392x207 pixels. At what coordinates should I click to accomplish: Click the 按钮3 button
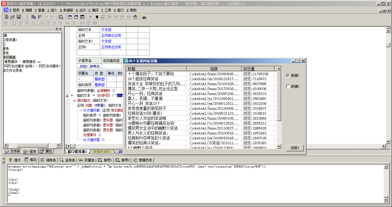tap(295, 148)
